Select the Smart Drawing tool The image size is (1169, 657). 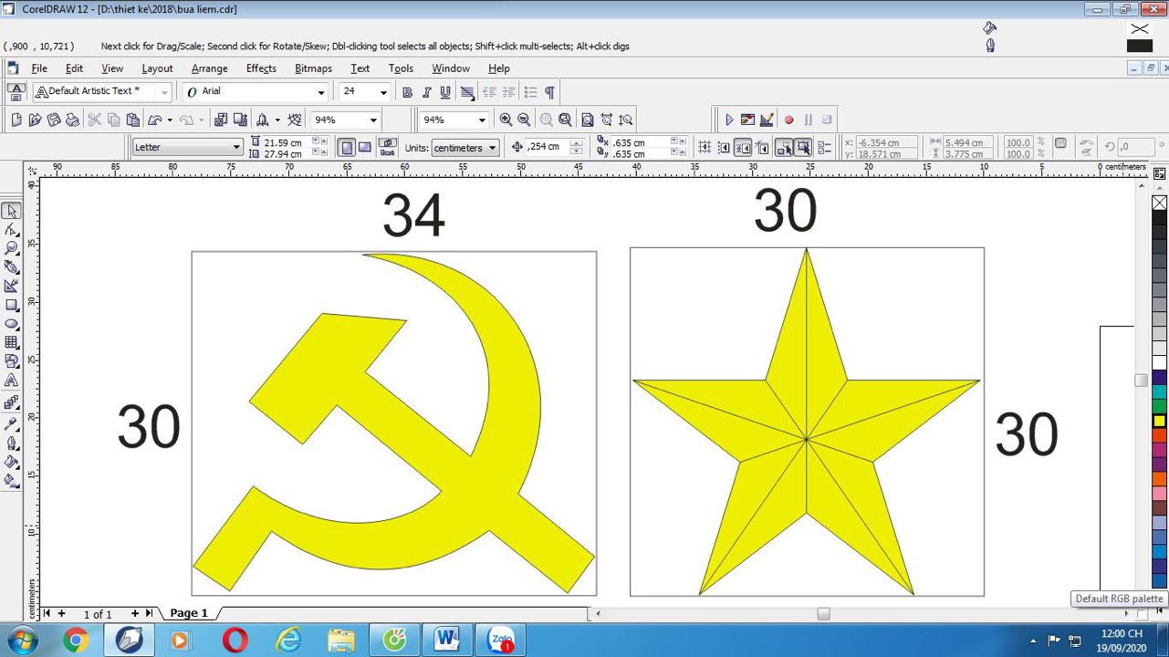click(x=12, y=287)
